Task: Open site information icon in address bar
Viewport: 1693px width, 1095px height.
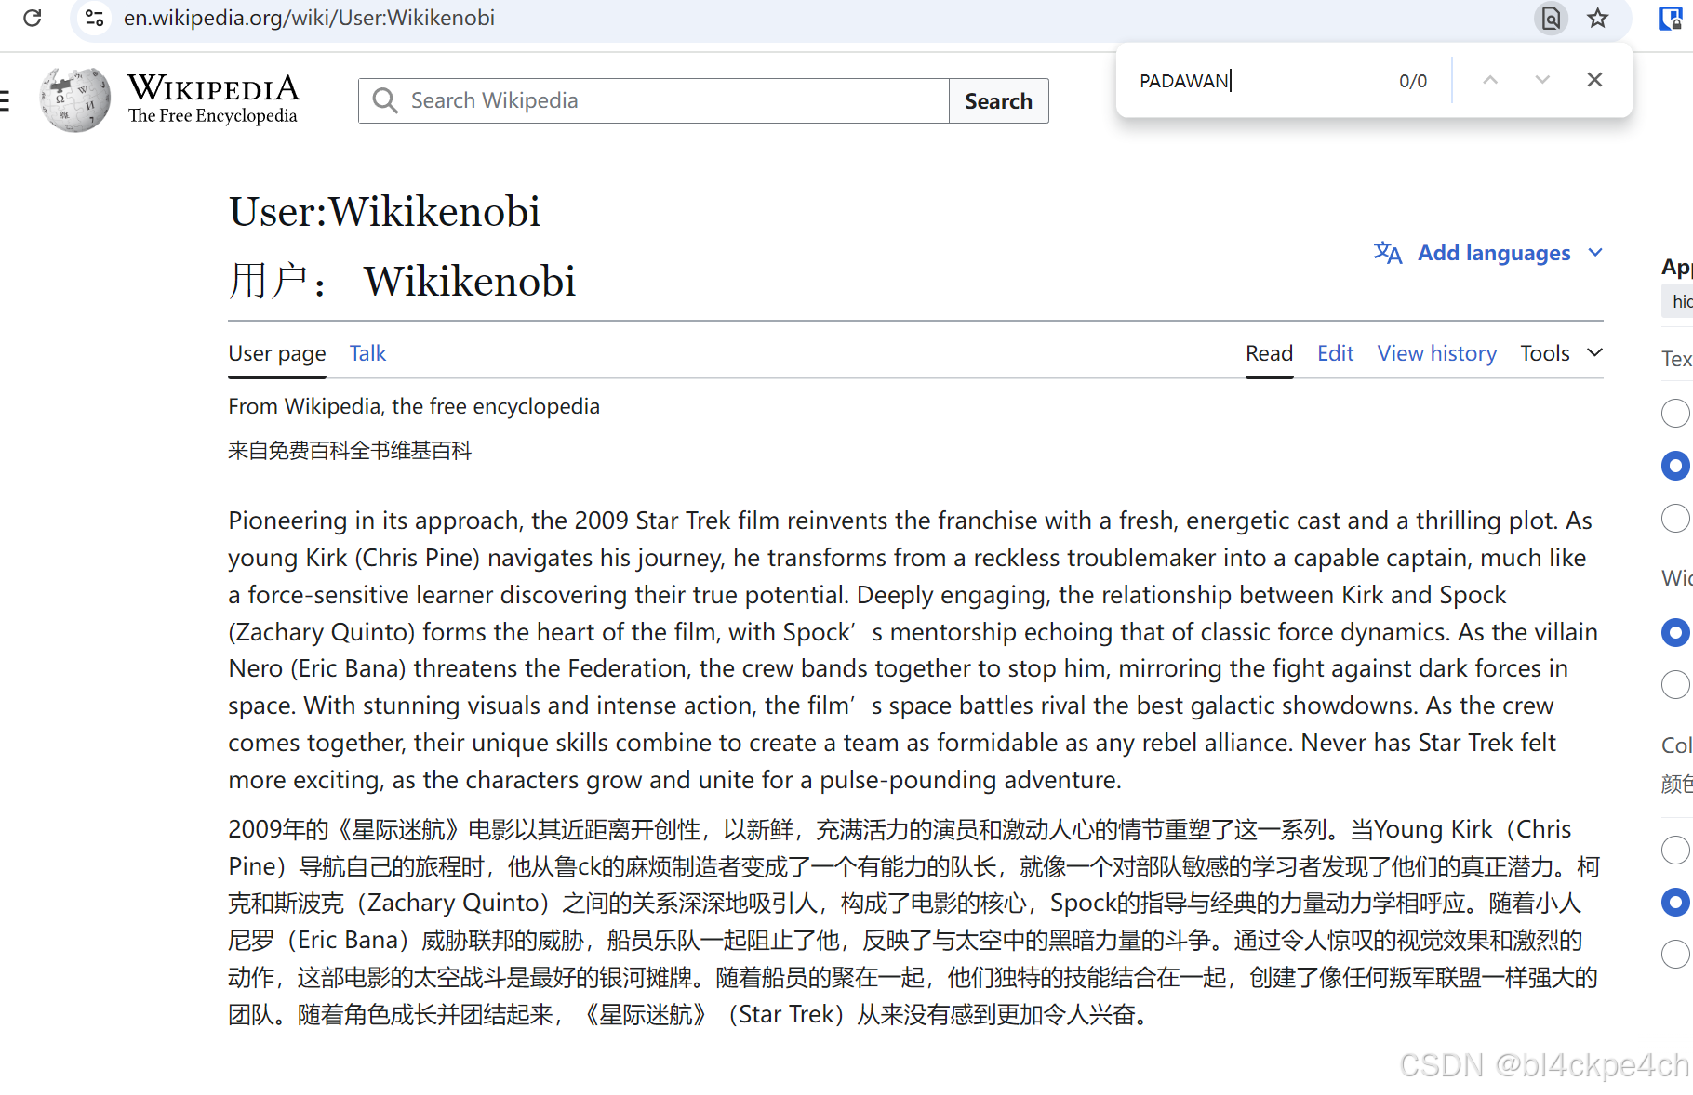Action: coord(94,18)
